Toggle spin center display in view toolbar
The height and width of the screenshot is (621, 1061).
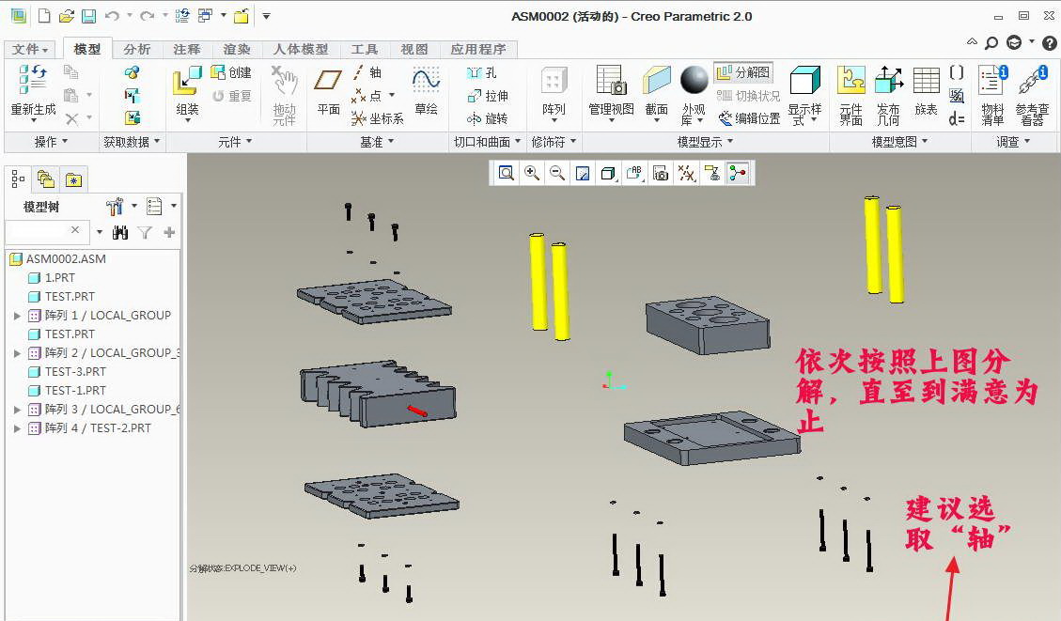tap(738, 173)
